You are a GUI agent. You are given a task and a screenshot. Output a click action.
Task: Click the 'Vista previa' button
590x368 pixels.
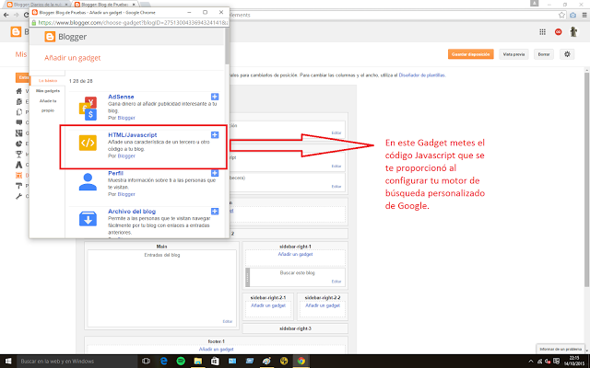tap(513, 54)
